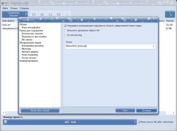Enable 'Запускать программу свёрнутой' checkbox
Viewport: 177px width, 131px height.
click(x=65, y=31)
